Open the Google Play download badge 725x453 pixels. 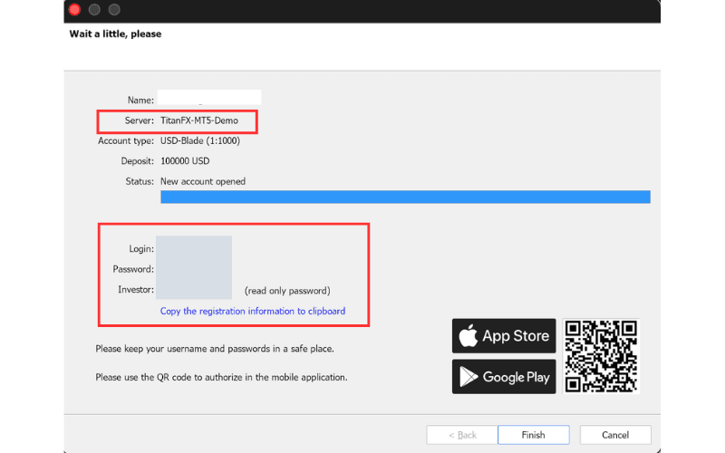tap(504, 377)
